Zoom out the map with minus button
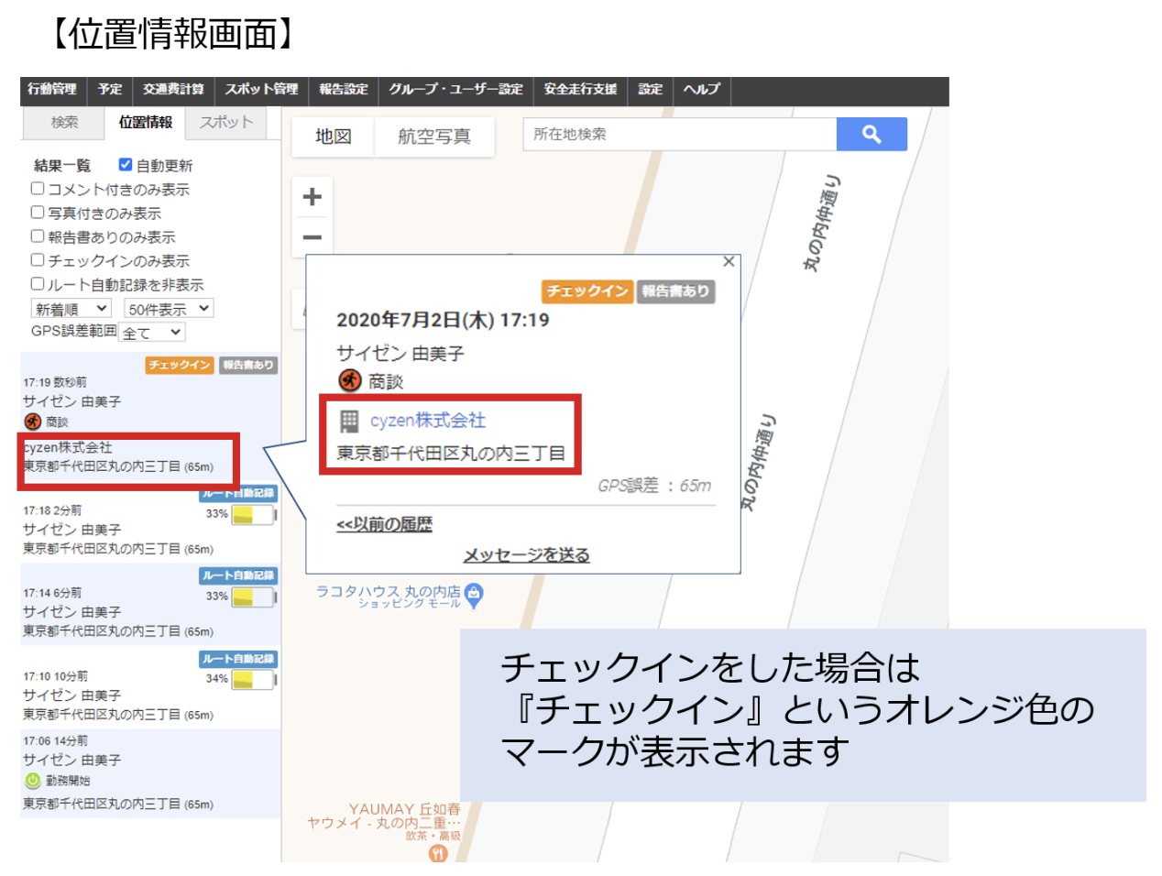Viewport: 1162px width, 876px height. pyautogui.click(x=312, y=237)
